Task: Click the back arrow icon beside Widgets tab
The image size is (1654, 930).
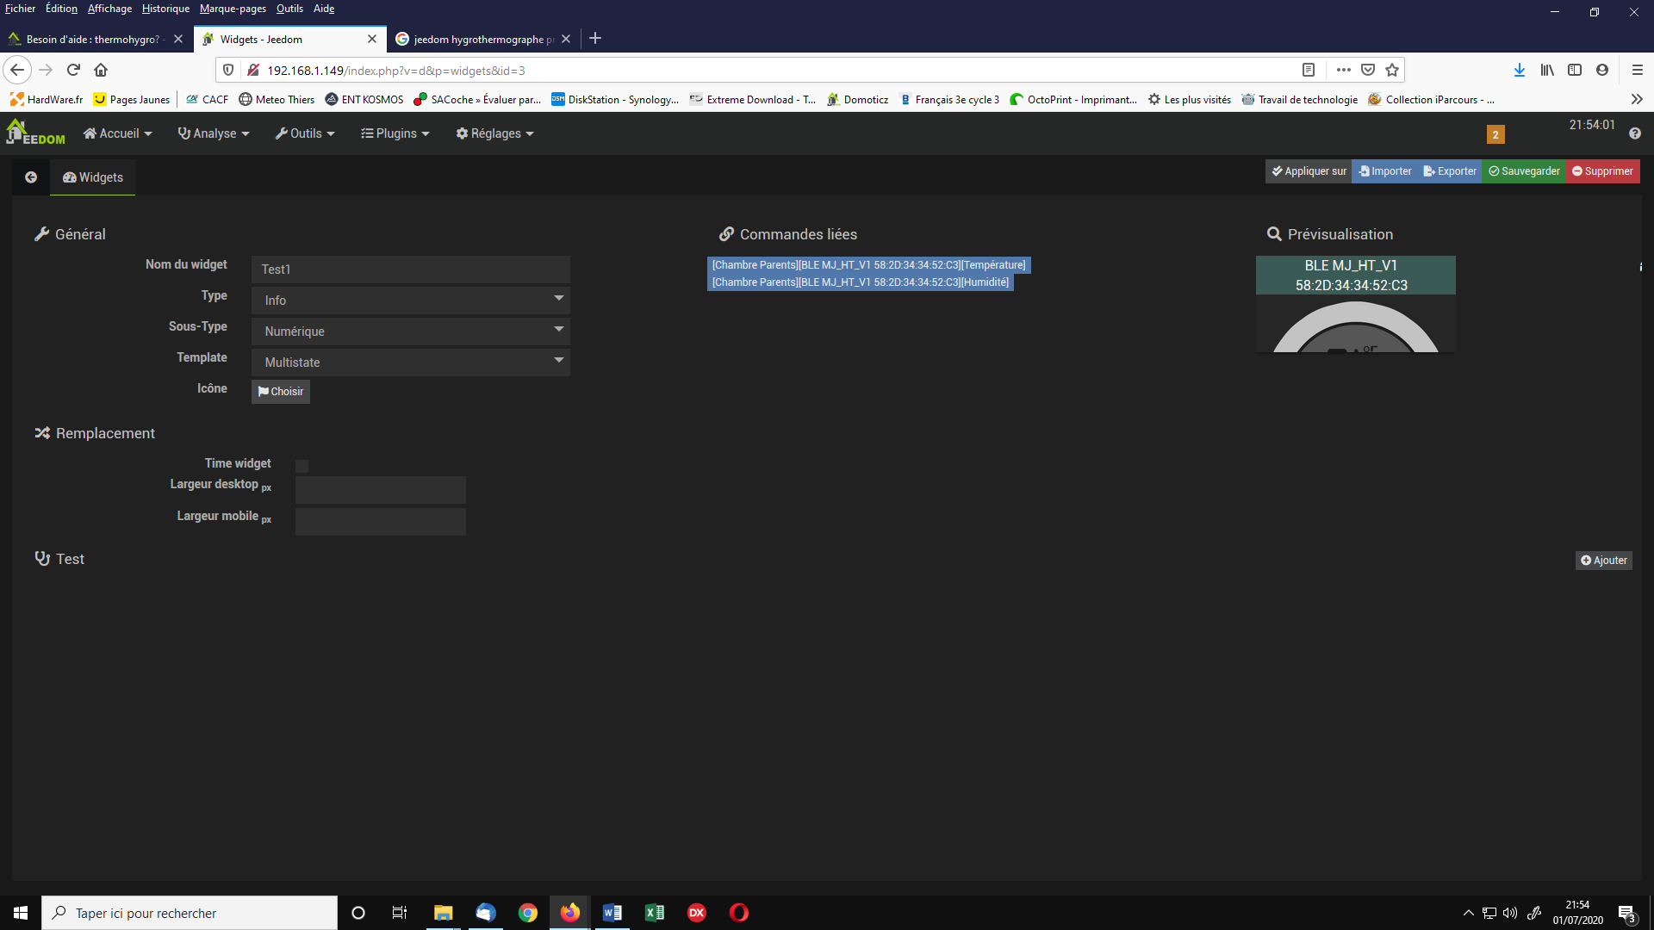Action: click(31, 177)
